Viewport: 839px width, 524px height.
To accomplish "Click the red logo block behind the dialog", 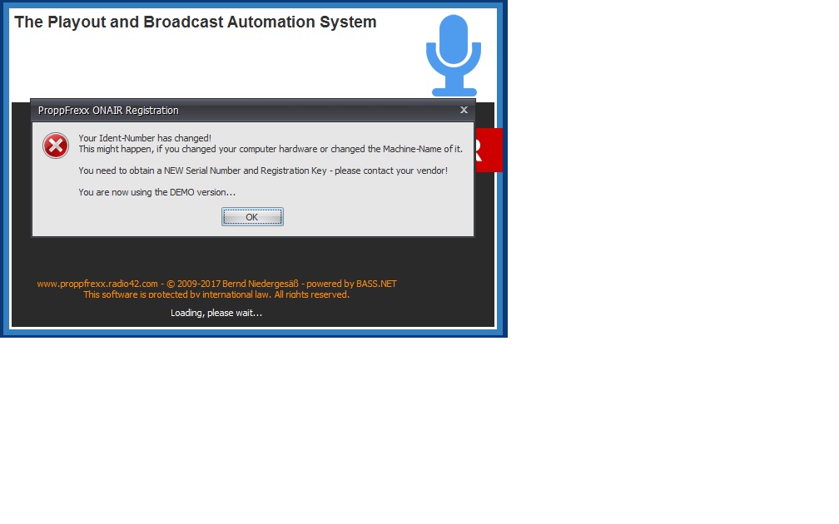I will tap(489, 151).
